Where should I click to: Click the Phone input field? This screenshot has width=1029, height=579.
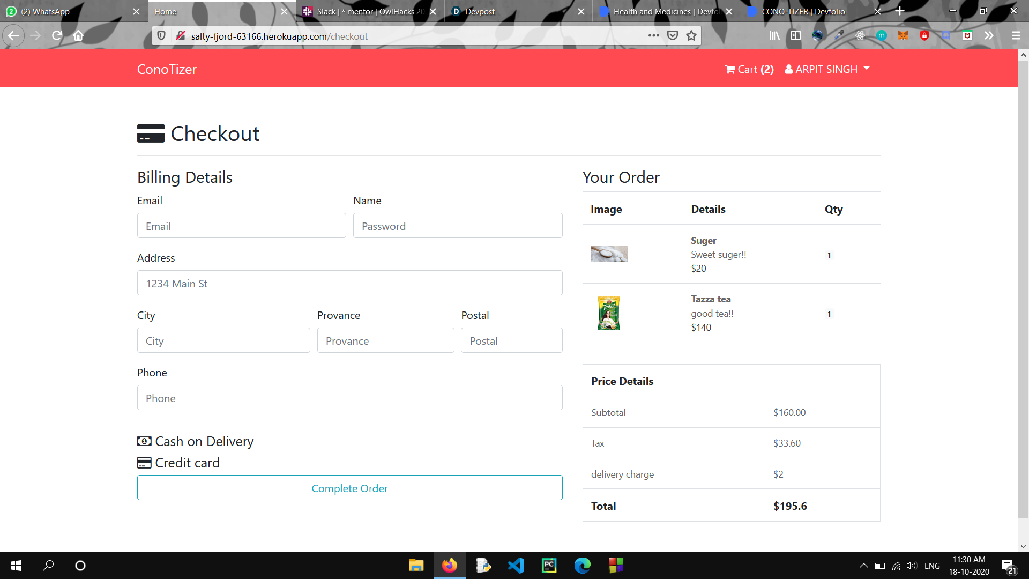pyautogui.click(x=349, y=398)
